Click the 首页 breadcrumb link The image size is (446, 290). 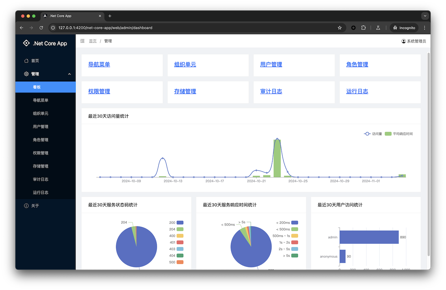pos(93,41)
